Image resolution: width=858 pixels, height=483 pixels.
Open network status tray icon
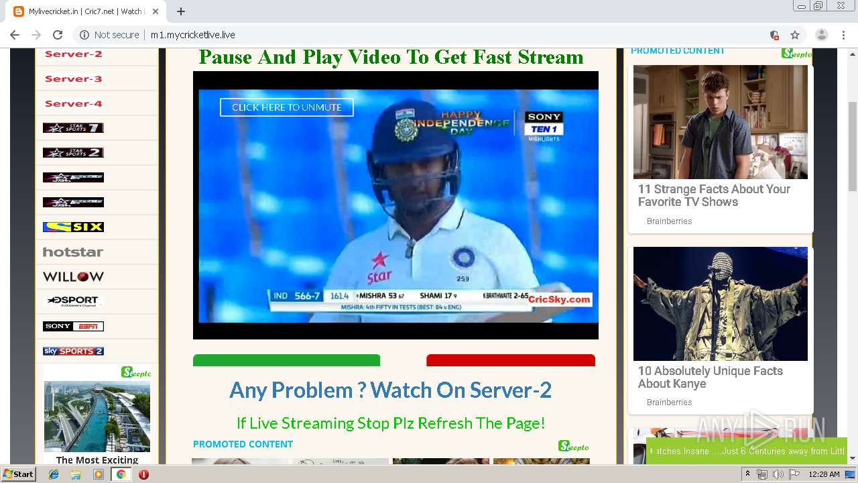(x=762, y=474)
